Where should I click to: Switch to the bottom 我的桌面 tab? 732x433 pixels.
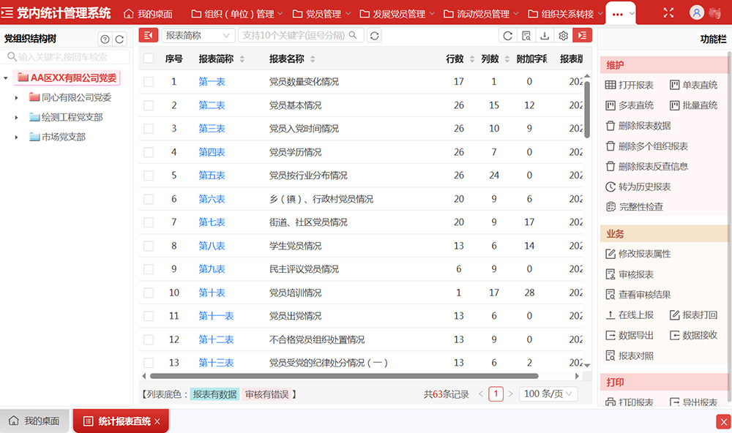(34, 421)
